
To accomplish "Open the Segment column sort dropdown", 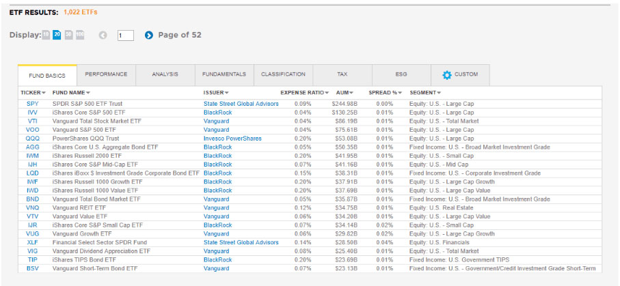I will tap(439, 93).
